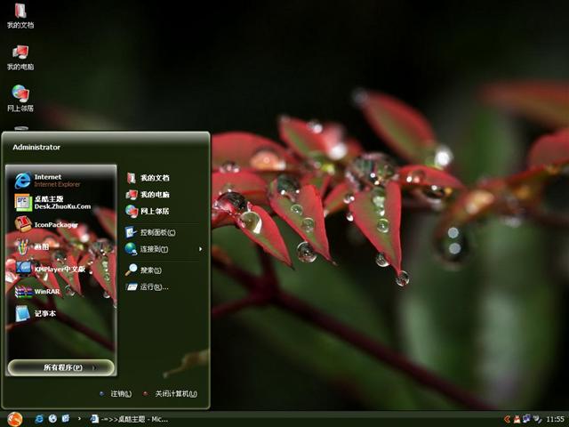Switch to 桌酷主题 taskbar window
The height and width of the screenshot is (427, 569).
[129, 419]
